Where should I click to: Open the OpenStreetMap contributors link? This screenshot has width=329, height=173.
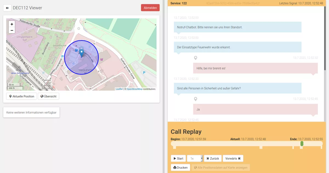[x=134, y=89]
